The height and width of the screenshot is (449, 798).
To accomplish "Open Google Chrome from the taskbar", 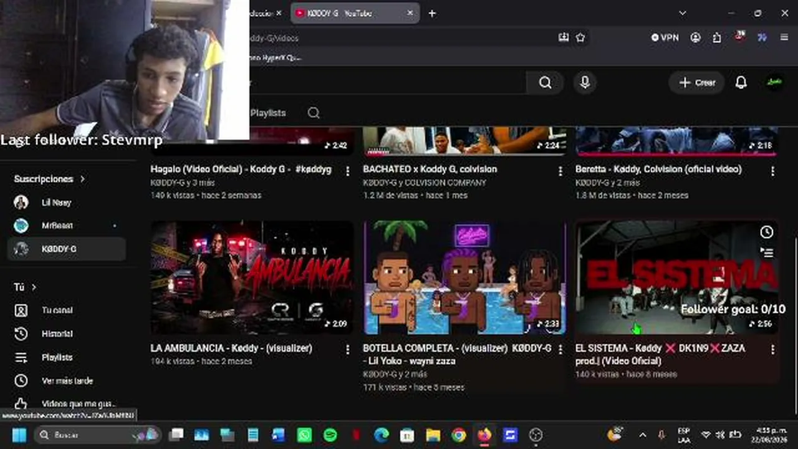I will (x=458, y=435).
